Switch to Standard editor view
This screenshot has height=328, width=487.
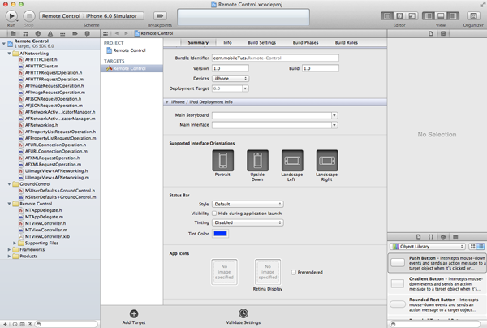[387, 16]
